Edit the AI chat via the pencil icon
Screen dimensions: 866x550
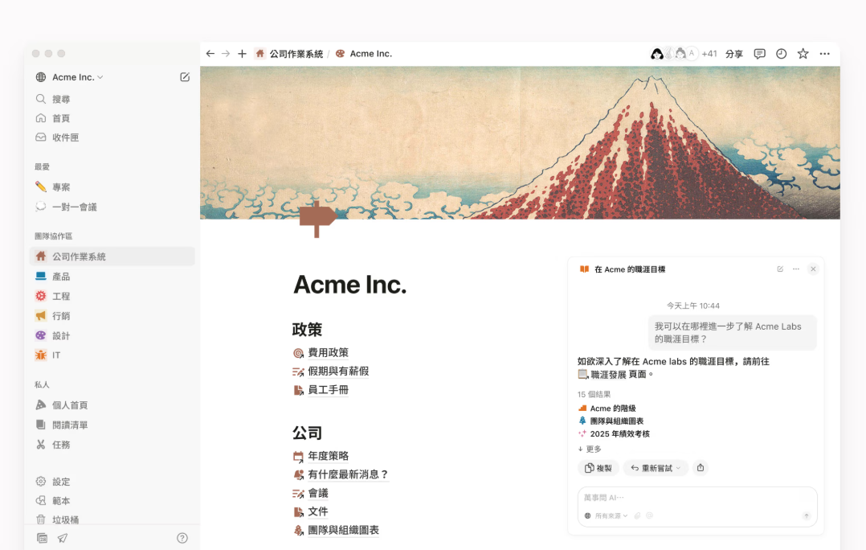point(778,269)
